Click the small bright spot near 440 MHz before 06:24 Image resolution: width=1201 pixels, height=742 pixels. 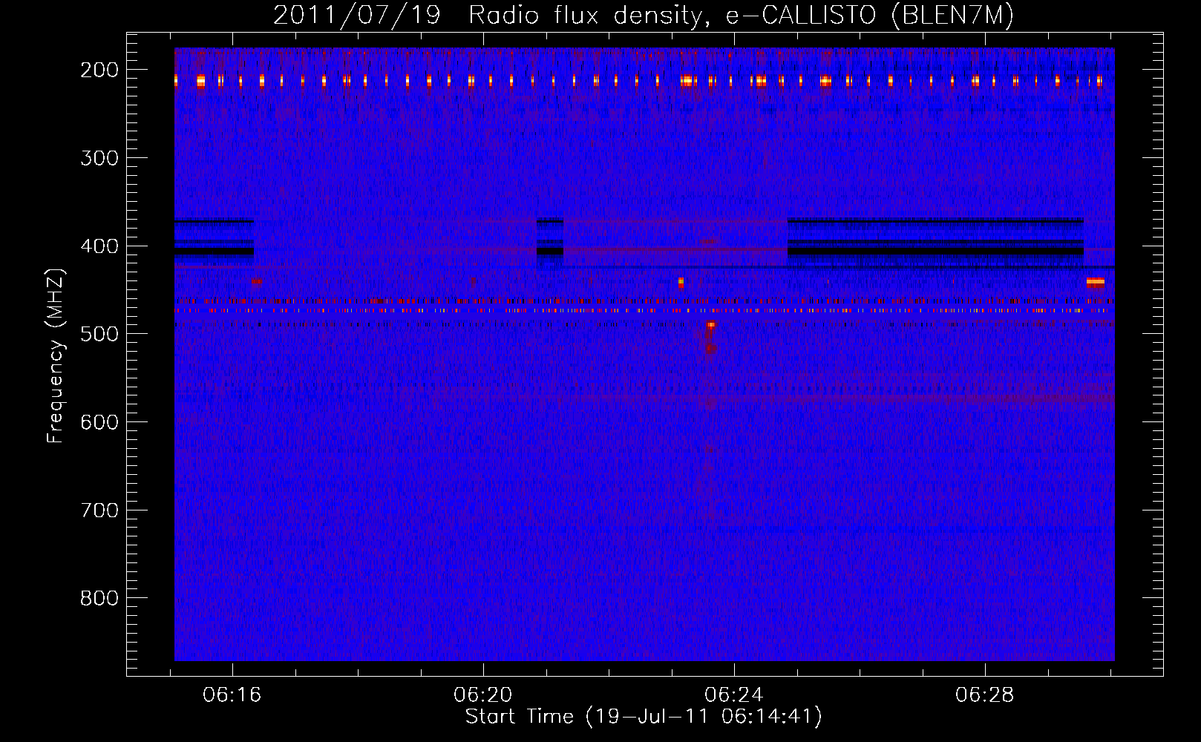coord(681,282)
